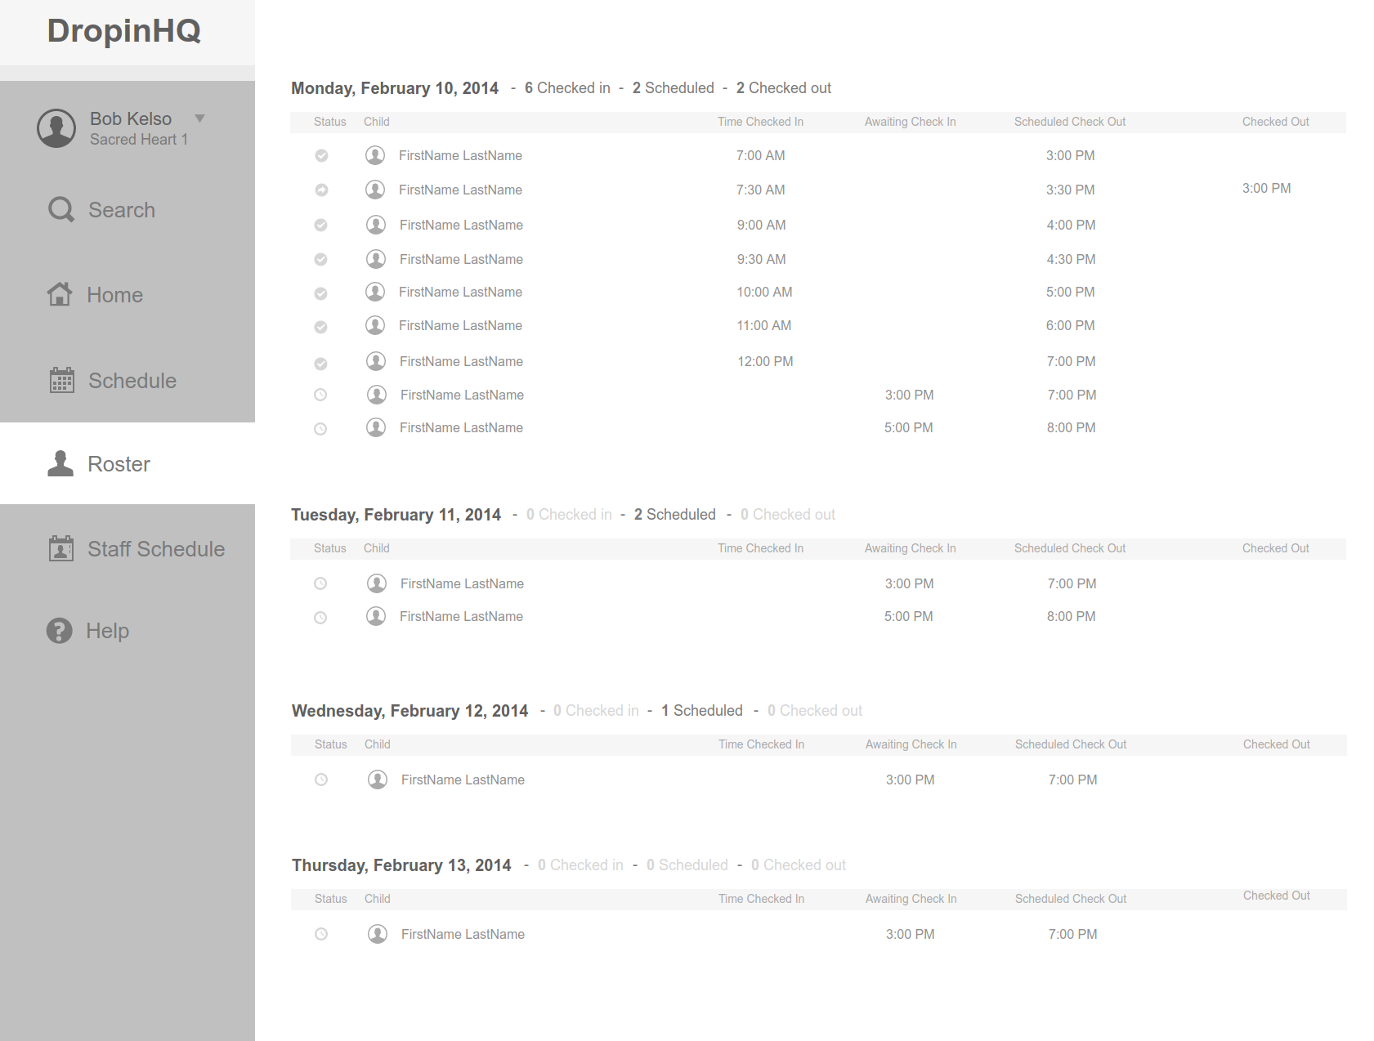Click Wednesday's clock status icon in the only row
The image size is (1374, 1041).
[321, 780]
